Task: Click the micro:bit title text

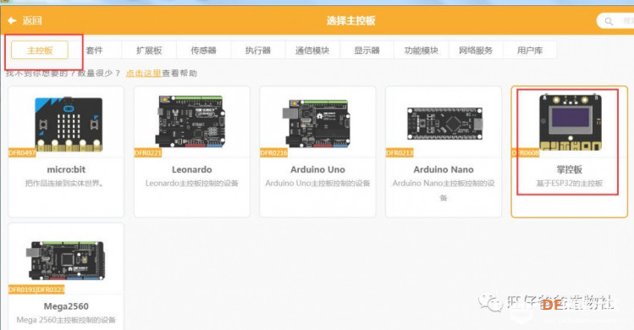Action: (x=66, y=169)
